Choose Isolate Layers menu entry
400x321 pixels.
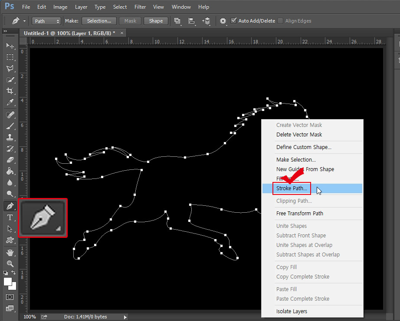point(312,311)
